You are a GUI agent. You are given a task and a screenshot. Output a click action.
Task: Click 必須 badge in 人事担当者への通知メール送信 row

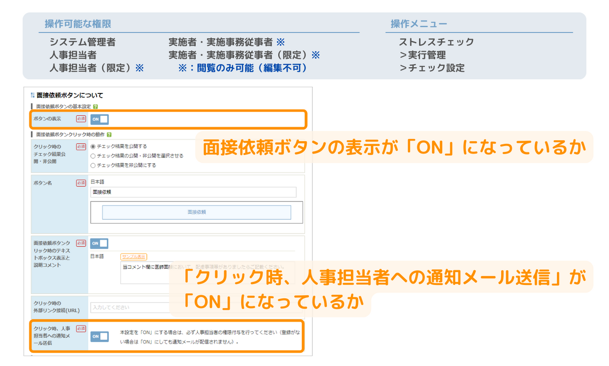pos(81,328)
